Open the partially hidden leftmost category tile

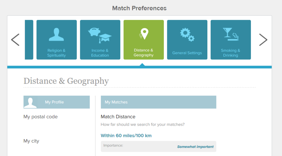[29, 40]
